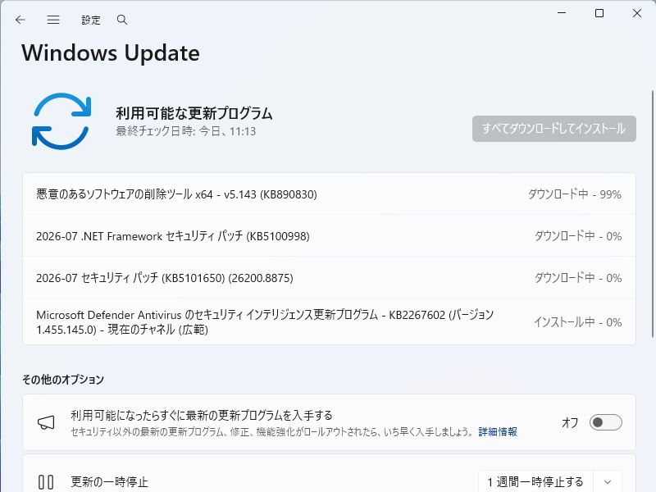Viewport: 656px width, 492px height.
Task: Click the オフ toggle label
Action: [570, 422]
